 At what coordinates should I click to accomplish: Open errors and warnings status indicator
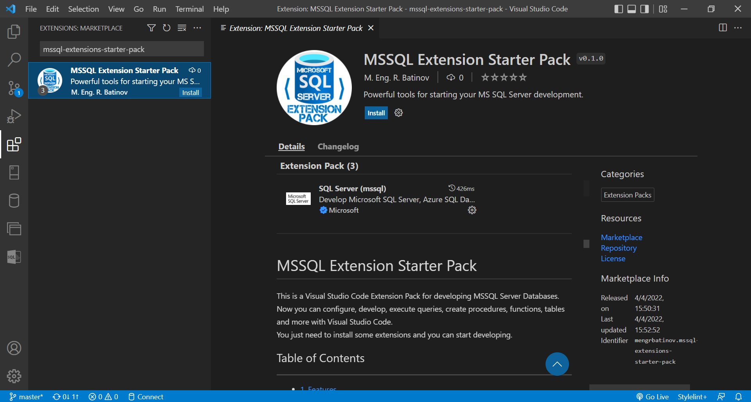click(103, 397)
